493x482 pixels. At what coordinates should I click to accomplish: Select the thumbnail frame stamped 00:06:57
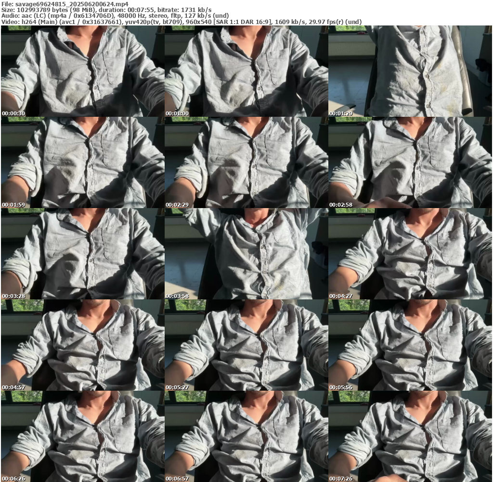point(246,436)
